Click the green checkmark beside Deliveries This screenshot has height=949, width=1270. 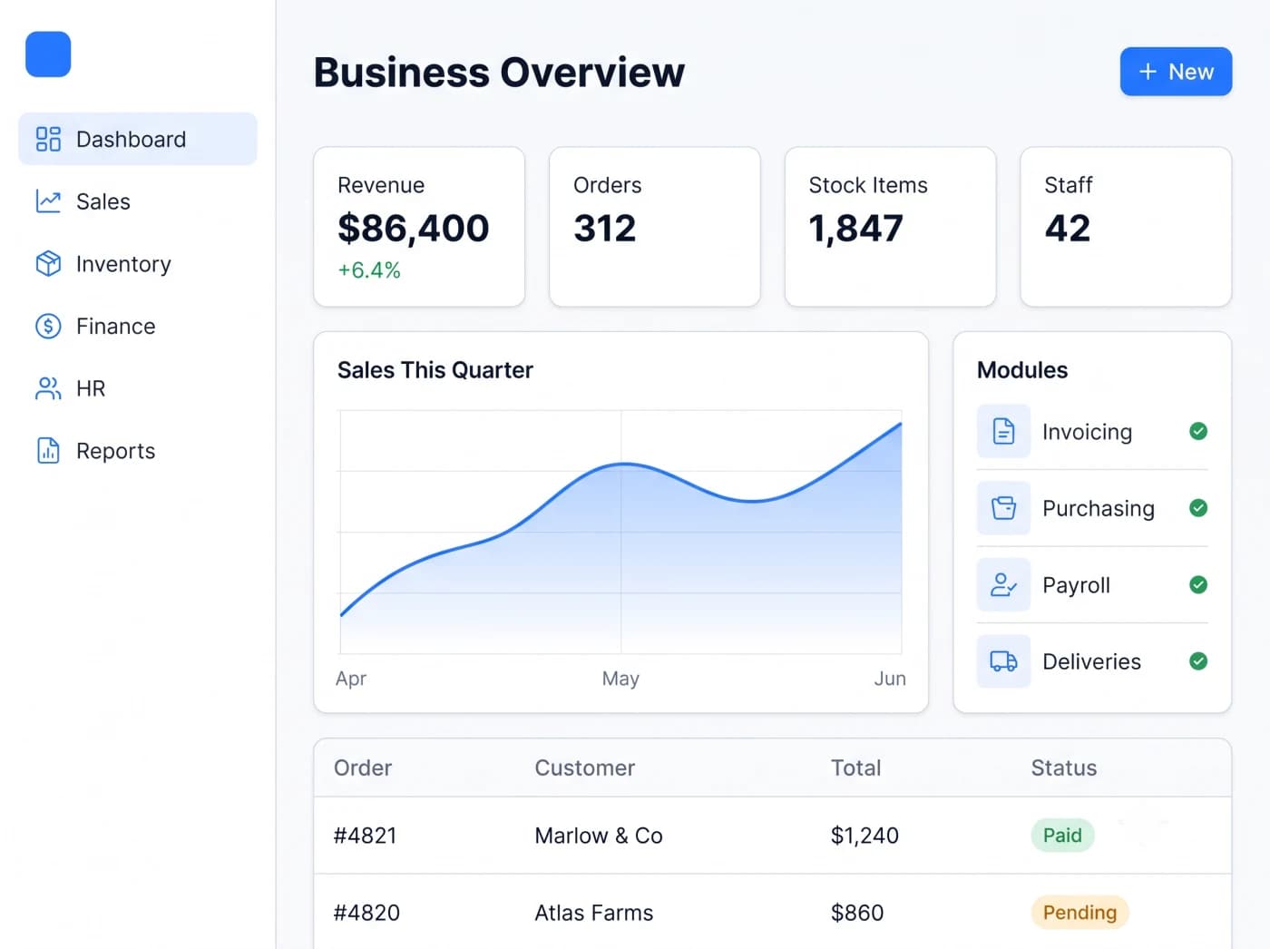1198,661
